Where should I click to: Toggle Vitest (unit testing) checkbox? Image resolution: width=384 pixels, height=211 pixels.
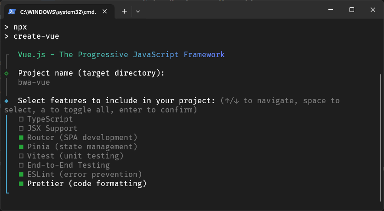click(21, 156)
